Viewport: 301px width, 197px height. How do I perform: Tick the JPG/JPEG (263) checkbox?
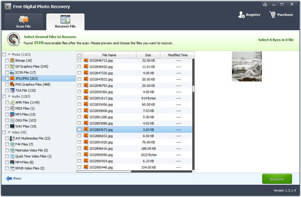(7, 78)
